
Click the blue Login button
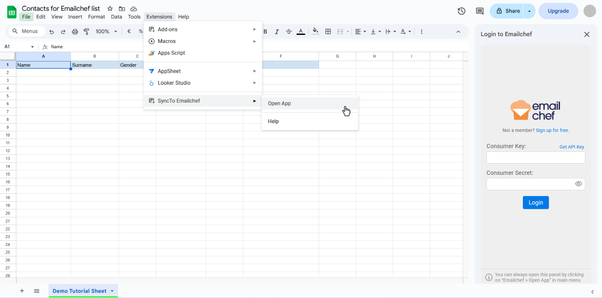point(535,202)
